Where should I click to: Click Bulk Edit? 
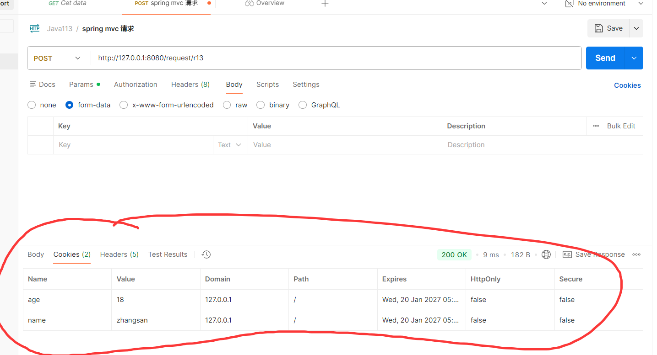[621, 126]
